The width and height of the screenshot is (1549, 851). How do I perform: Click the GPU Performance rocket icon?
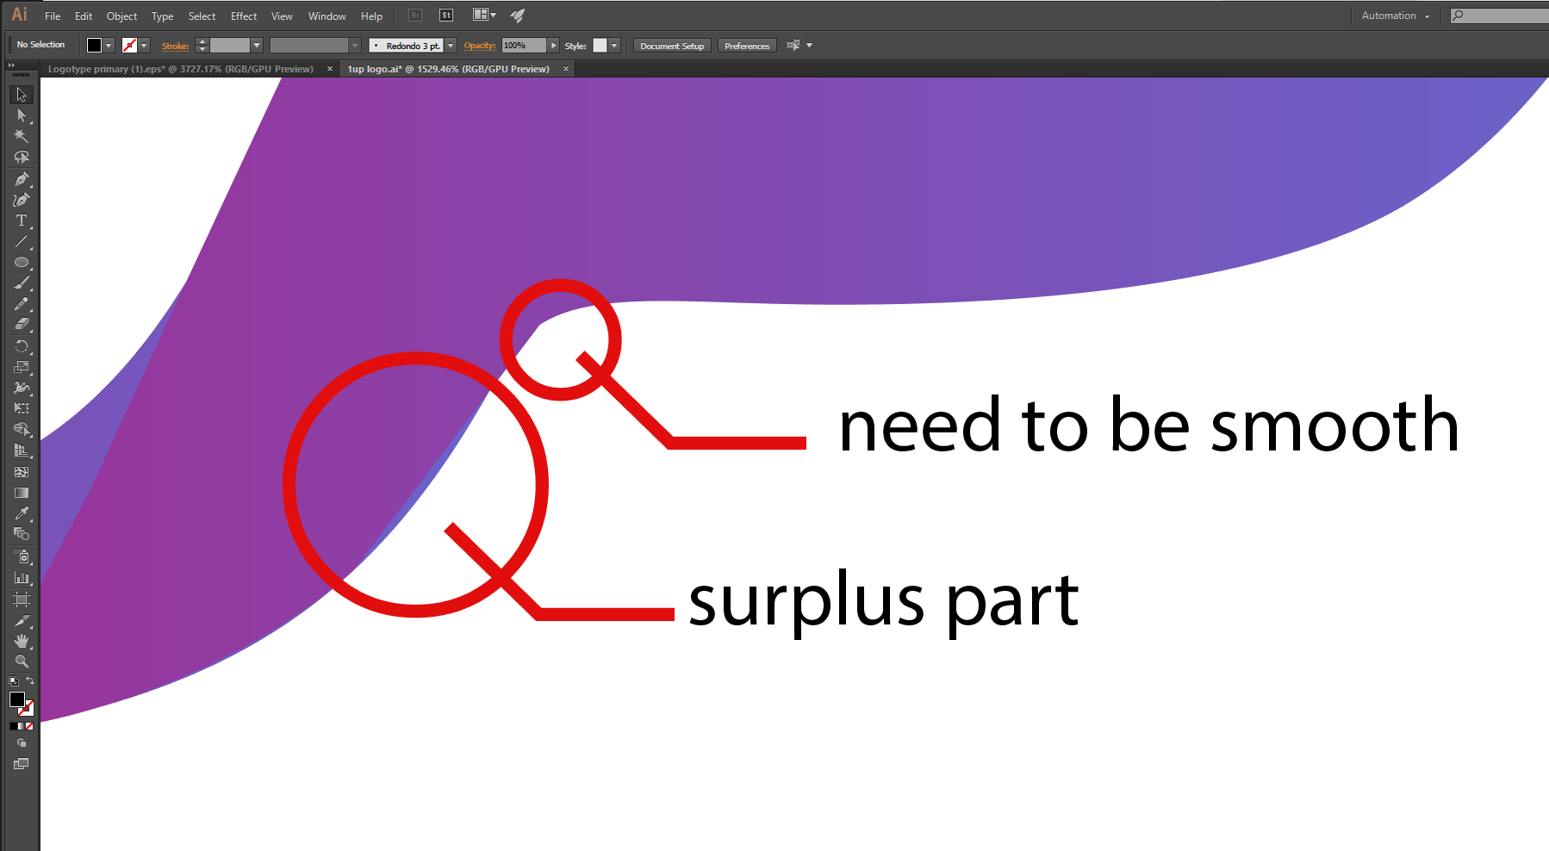click(x=518, y=16)
